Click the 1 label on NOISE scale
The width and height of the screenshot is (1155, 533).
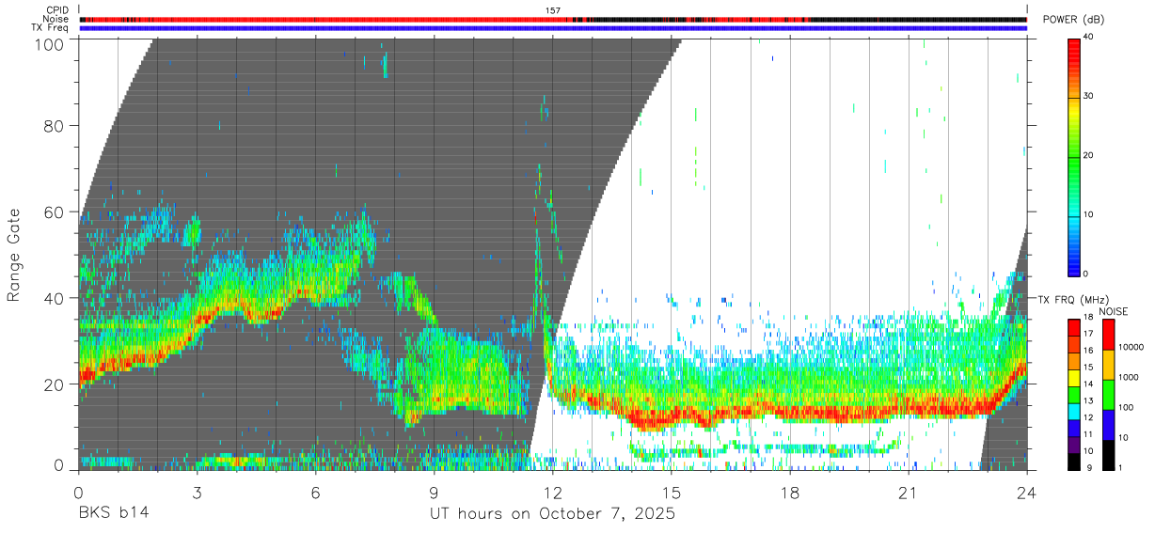click(x=1119, y=466)
